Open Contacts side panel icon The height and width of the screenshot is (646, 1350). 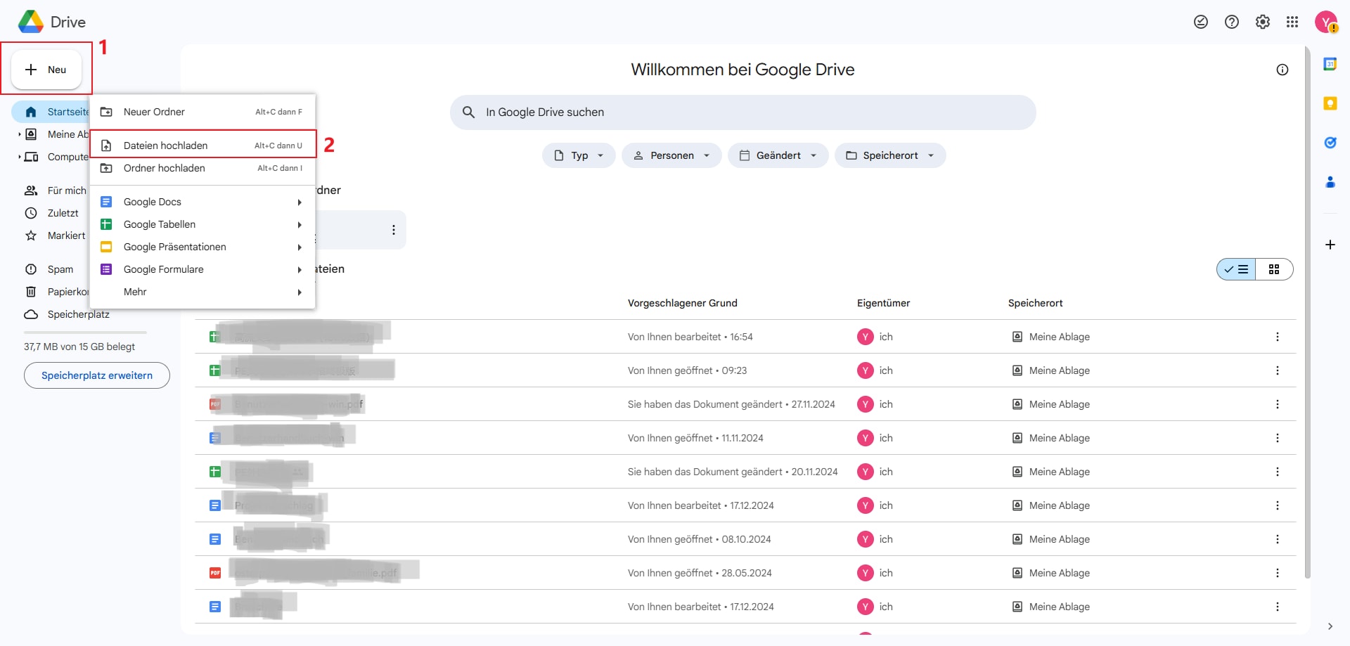1330,182
